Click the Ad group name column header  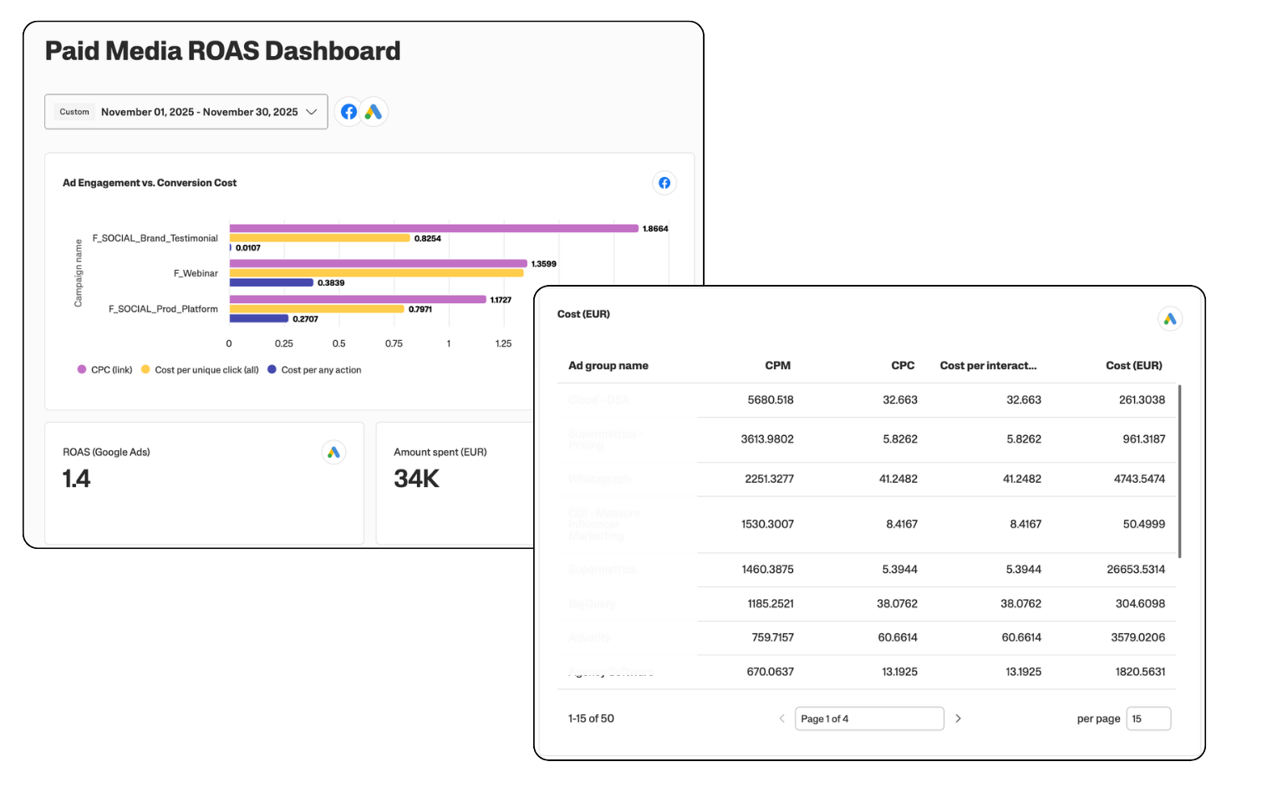click(x=608, y=366)
